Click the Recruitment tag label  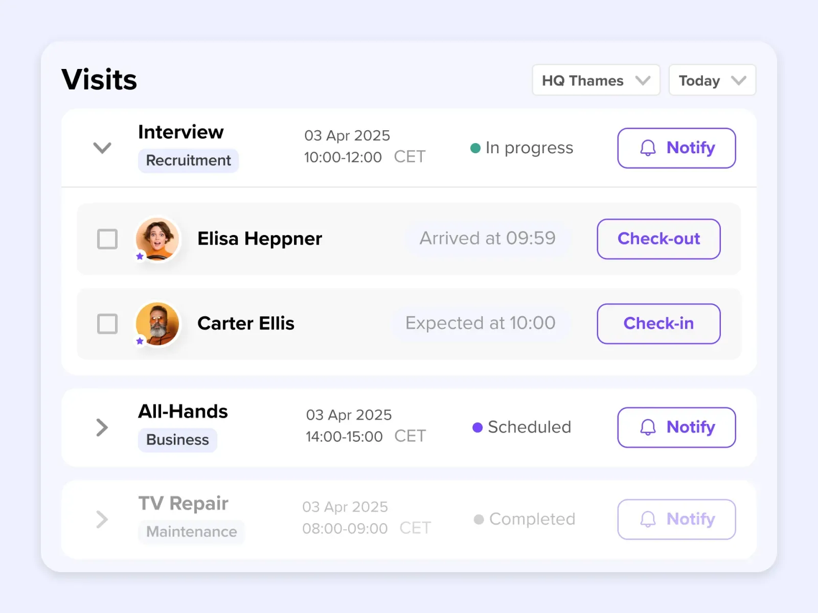[x=188, y=160]
